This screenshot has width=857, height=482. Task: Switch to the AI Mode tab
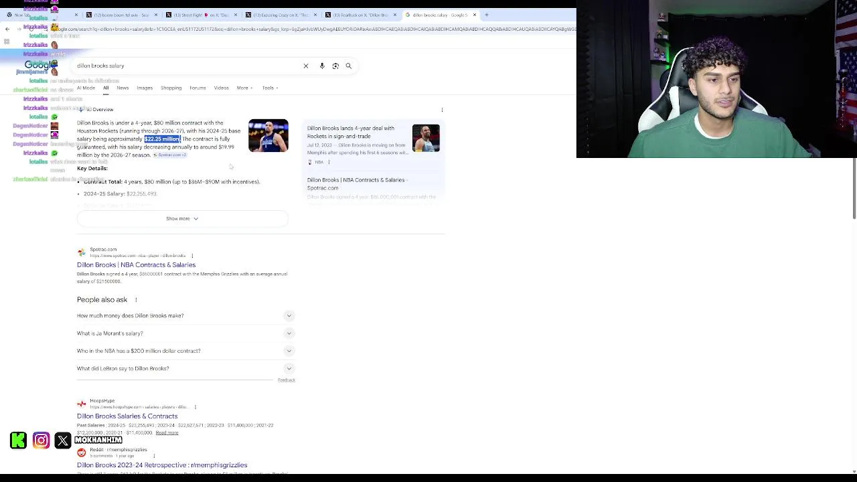coord(86,88)
